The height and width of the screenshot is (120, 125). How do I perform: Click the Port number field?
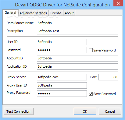point(108,77)
